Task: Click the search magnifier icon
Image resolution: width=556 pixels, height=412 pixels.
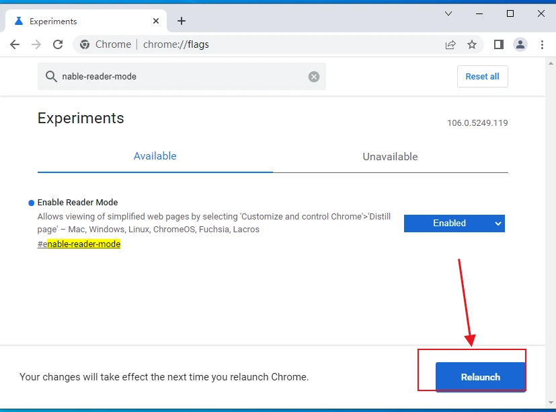Action: click(51, 76)
